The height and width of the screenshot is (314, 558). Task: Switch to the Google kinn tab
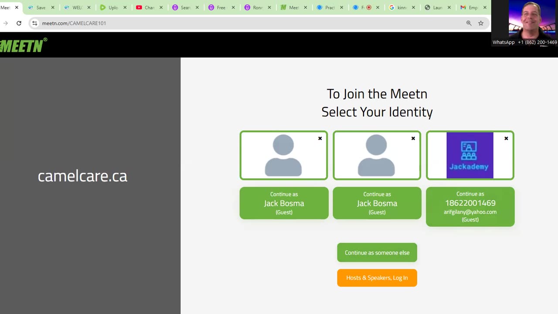[401, 7]
